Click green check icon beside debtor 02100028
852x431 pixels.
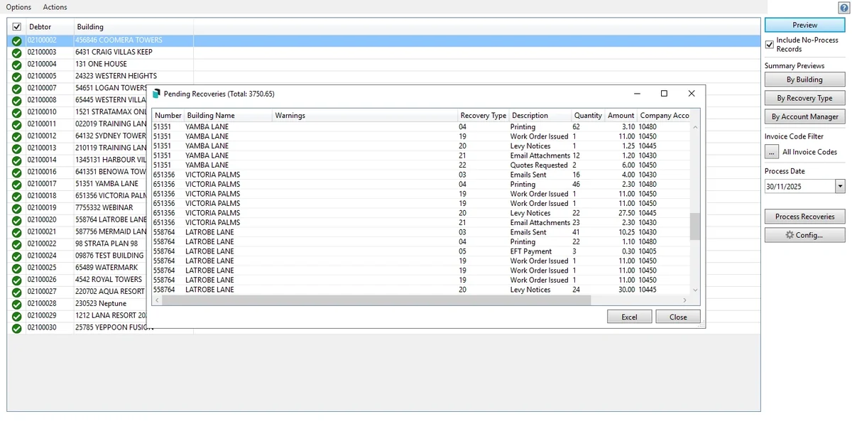coord(16,304)
